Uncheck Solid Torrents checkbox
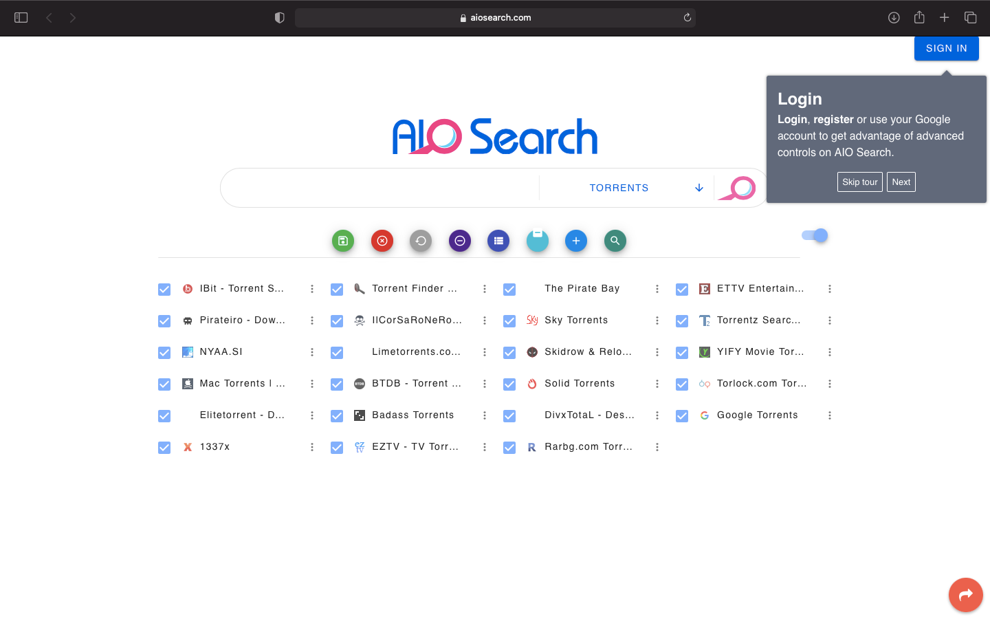Viewport: 990px width, 619px height. 509,384
